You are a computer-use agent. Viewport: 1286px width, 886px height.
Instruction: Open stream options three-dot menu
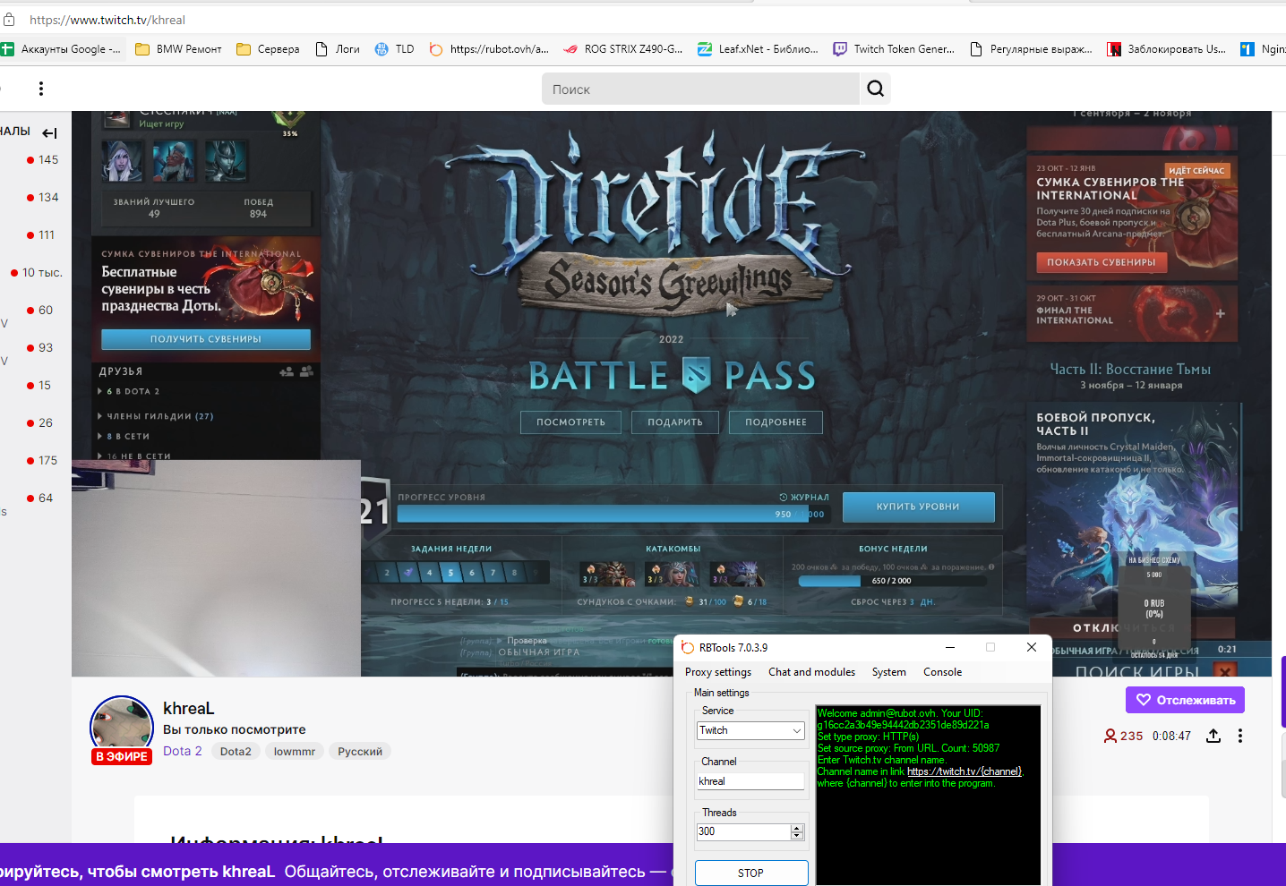pyautogui.click(x=1240, y=736)
